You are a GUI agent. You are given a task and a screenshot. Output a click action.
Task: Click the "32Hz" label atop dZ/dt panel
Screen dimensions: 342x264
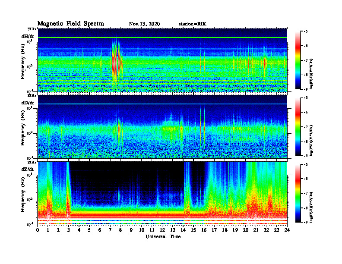tap(32, 162)
